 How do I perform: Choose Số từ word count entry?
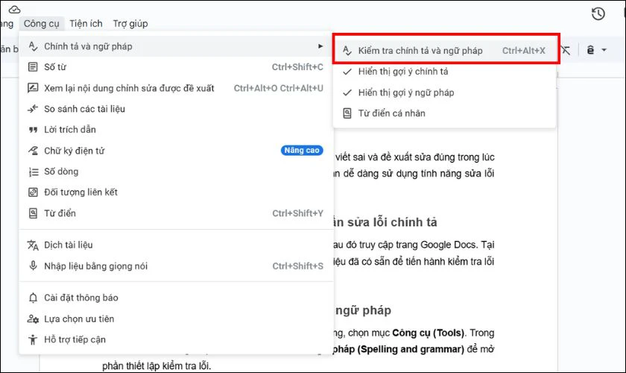click(176, 67)
